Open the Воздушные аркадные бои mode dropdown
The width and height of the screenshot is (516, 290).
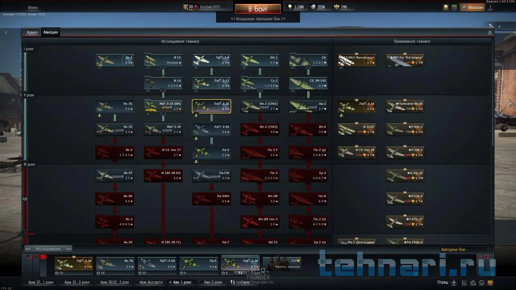(258, 19)
